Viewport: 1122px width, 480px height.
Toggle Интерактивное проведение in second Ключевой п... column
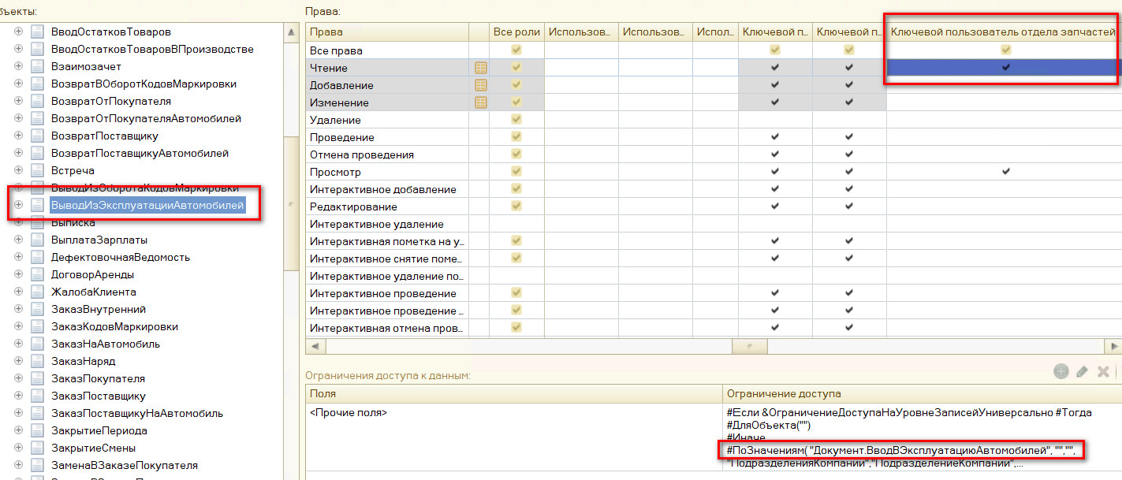[849, 293]
